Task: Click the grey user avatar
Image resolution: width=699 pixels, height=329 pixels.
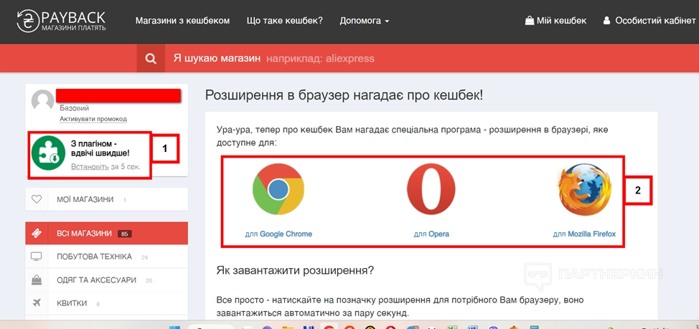Action: [x=43, y=100]
